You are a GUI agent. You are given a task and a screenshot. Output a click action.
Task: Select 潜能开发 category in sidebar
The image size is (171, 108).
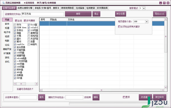pyautogui.click(x=7, y=49)
